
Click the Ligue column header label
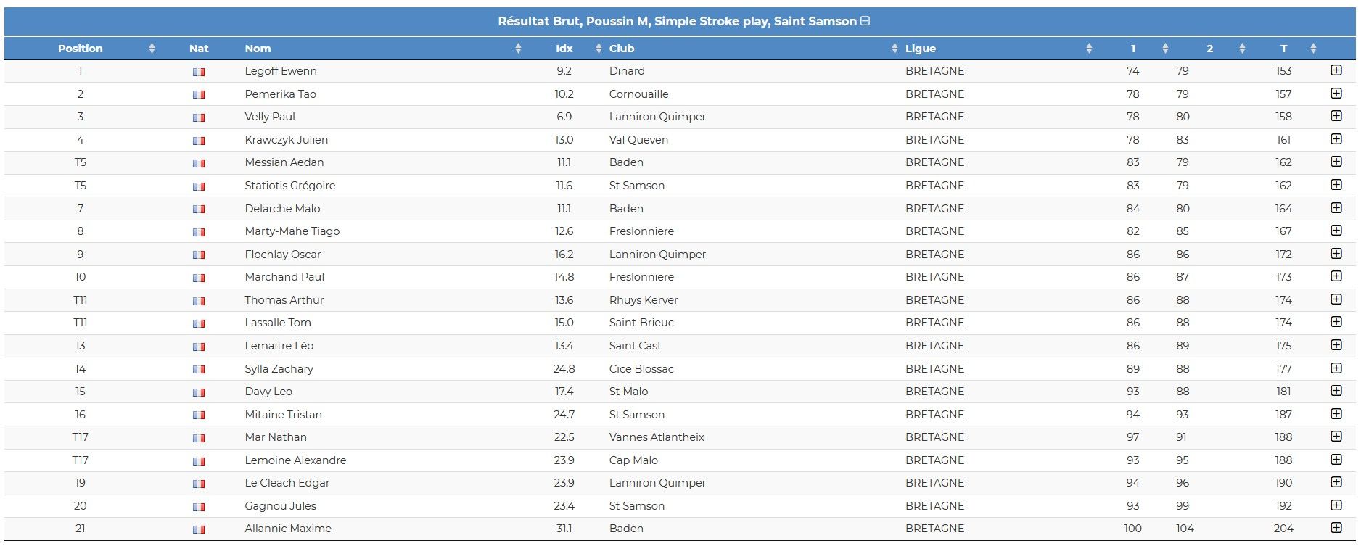[921, 49]
